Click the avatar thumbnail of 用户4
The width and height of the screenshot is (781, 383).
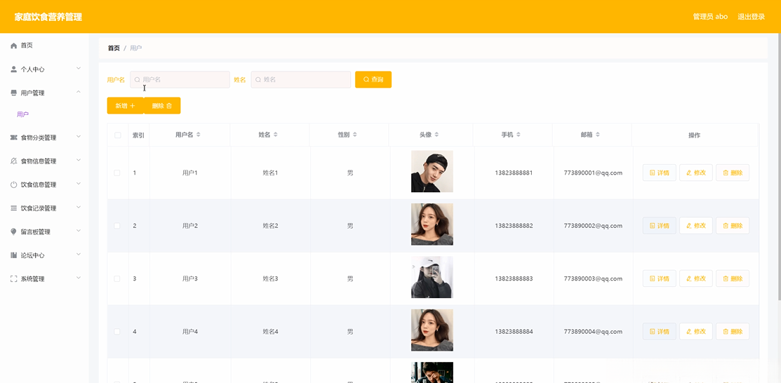click(432, 330)
